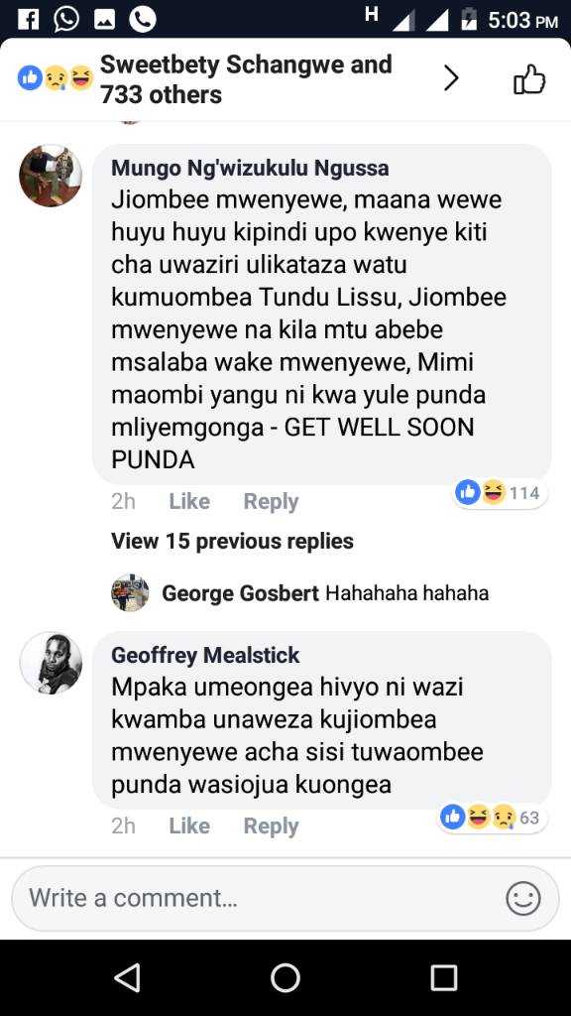Reply to Mungo Ng'wizukulu Ngussa's comment
Viewport: 571px width, 1016px height.
[271, 501]
